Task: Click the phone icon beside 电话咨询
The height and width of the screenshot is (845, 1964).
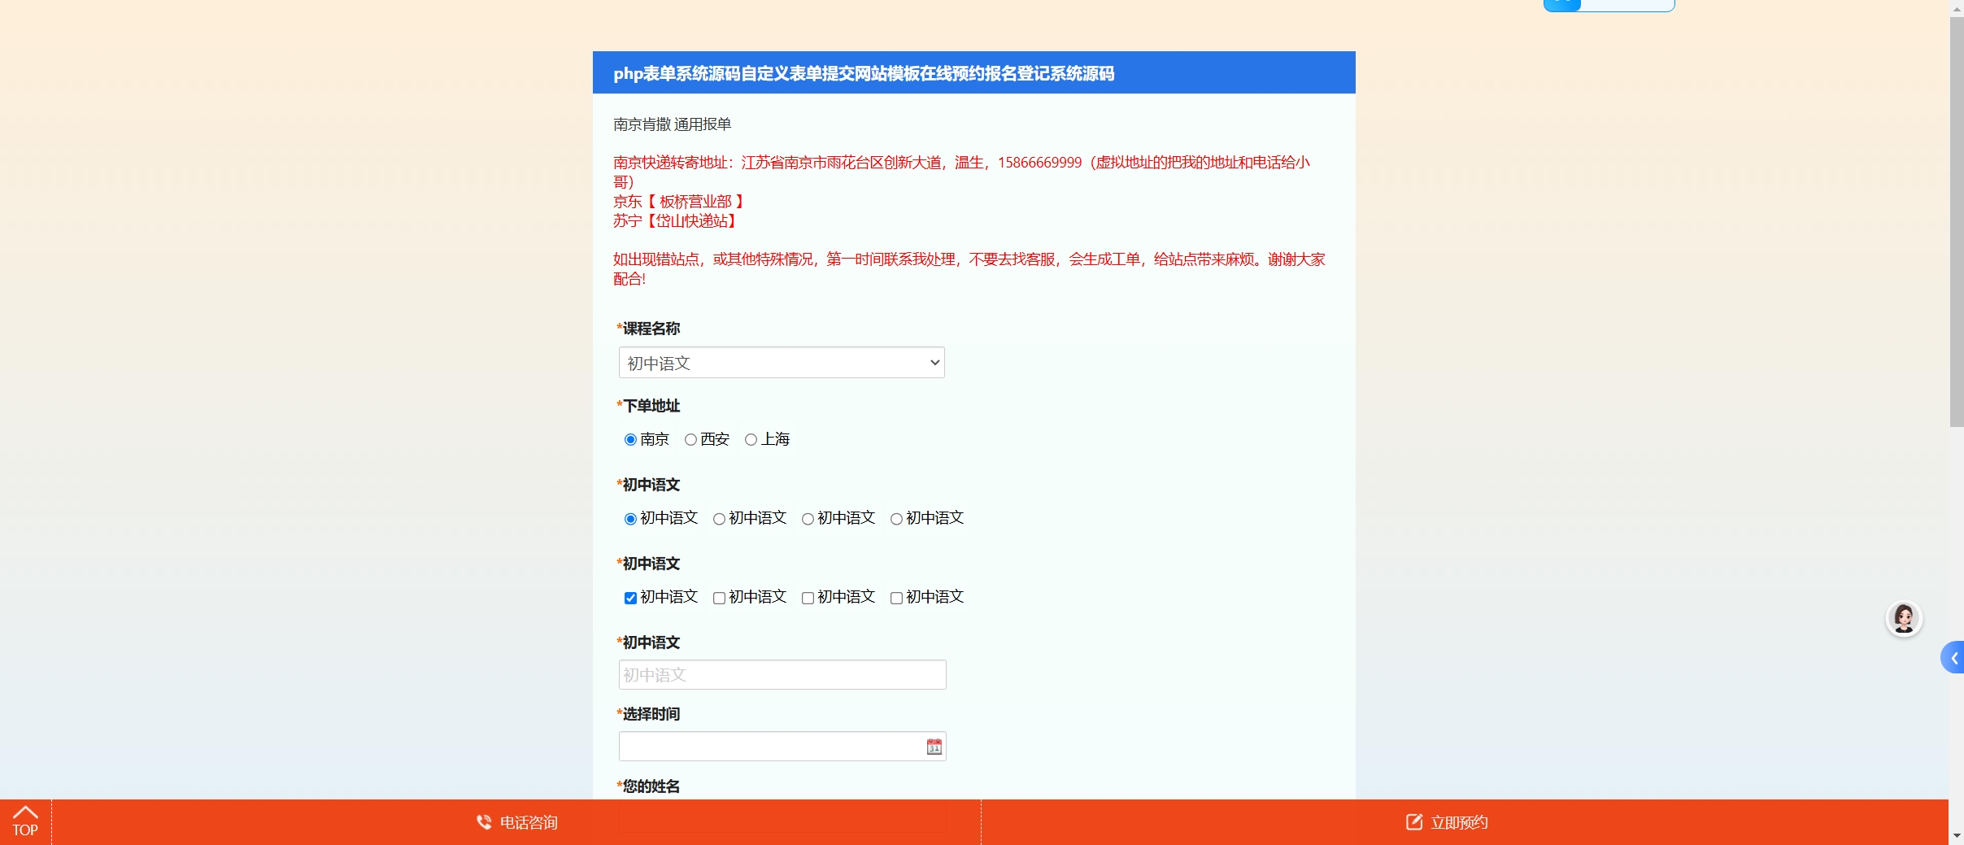Action: coord(484,822)
